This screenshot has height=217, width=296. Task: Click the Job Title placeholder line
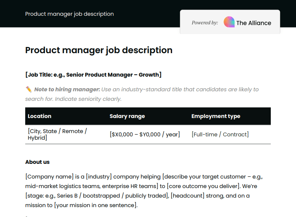[x=93, y=75]
